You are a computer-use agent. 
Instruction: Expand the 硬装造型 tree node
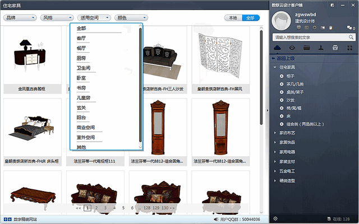pos(275,180)
